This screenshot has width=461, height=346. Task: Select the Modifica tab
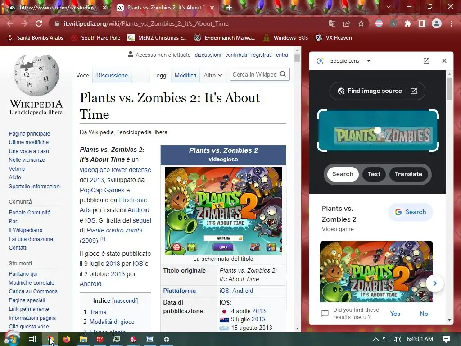pos(185,75)
